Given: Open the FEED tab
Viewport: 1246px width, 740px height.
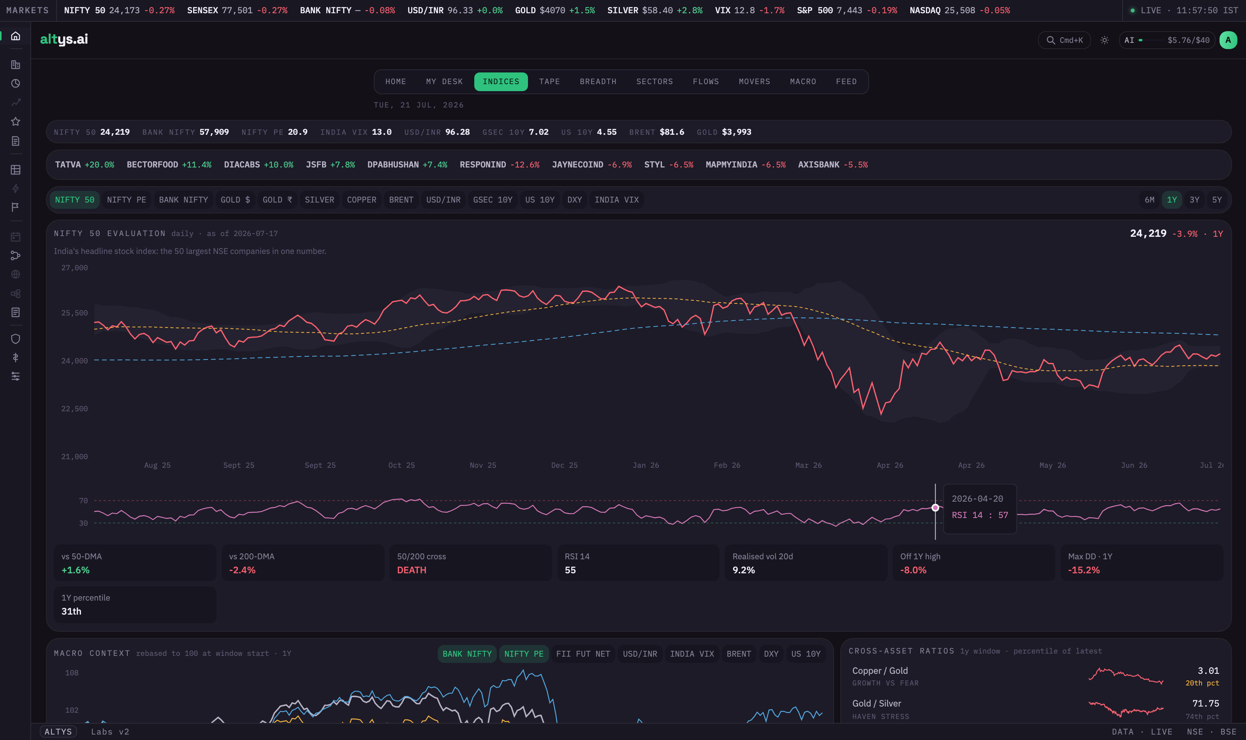Looking at the screenshot, I should coord(846,82).
